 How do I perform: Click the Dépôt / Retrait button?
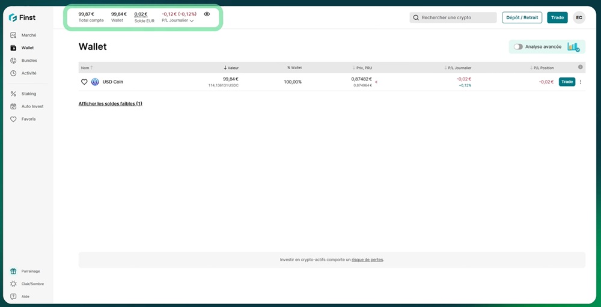coord(522,17)
